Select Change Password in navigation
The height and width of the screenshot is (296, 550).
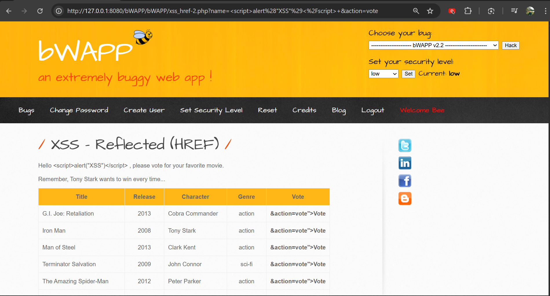[79, 110]
